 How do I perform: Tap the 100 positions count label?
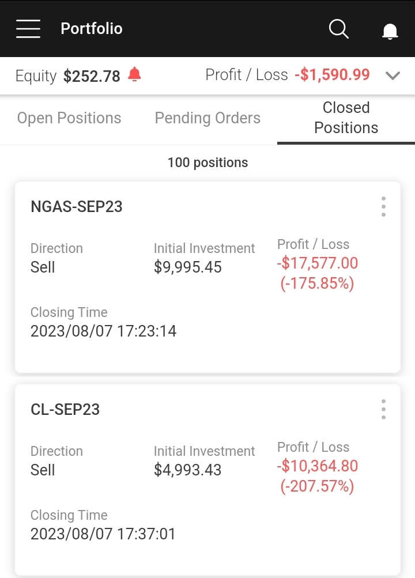[x=207, y=163]
